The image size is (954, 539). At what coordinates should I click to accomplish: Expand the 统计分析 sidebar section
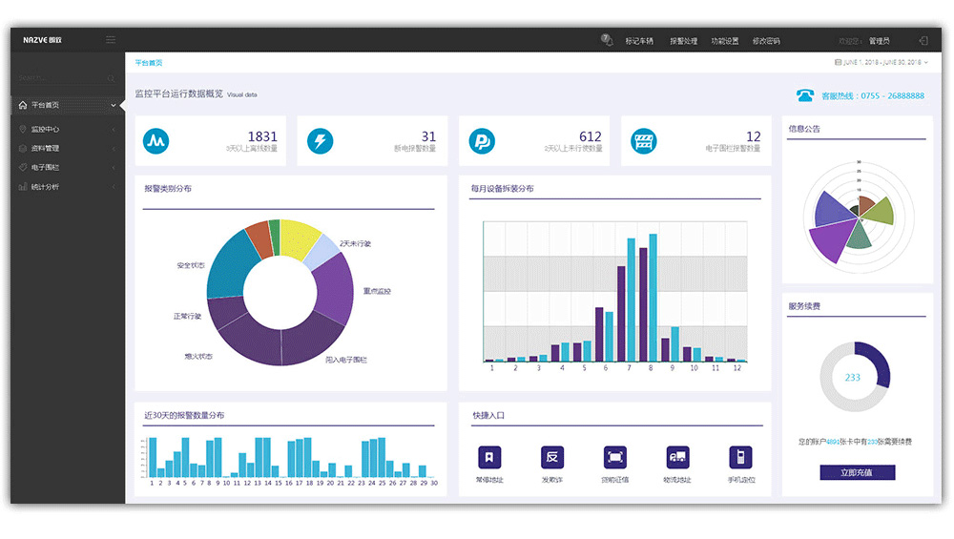[x=67, y=187]
